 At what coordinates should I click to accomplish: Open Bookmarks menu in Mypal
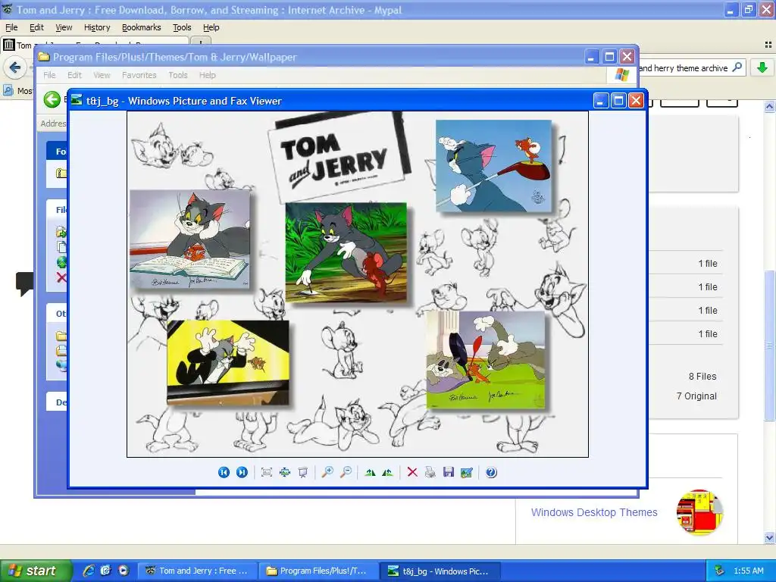pos(142,27)
